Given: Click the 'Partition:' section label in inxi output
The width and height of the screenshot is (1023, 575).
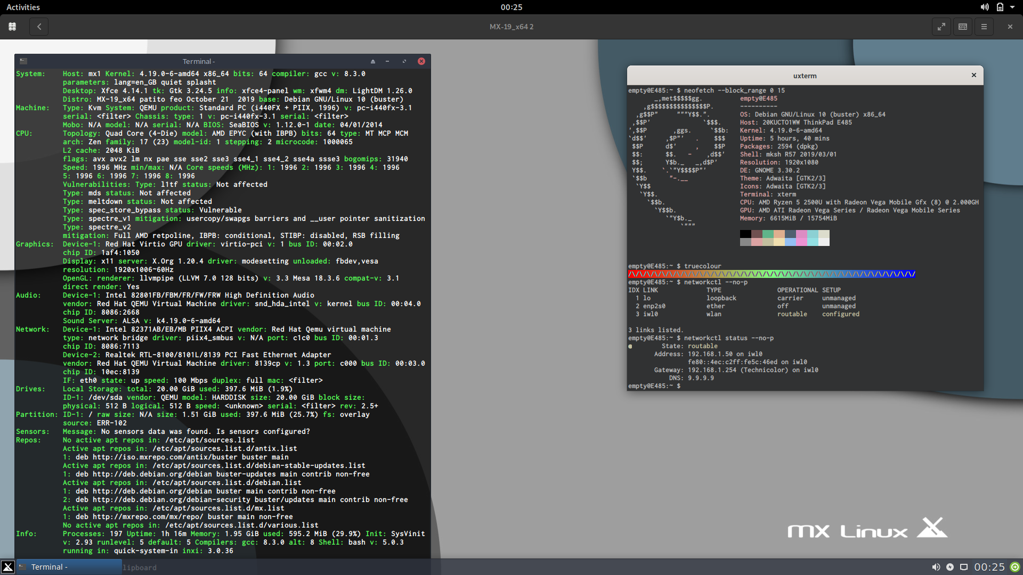Looking at the screenshot, I should point(37,415).
